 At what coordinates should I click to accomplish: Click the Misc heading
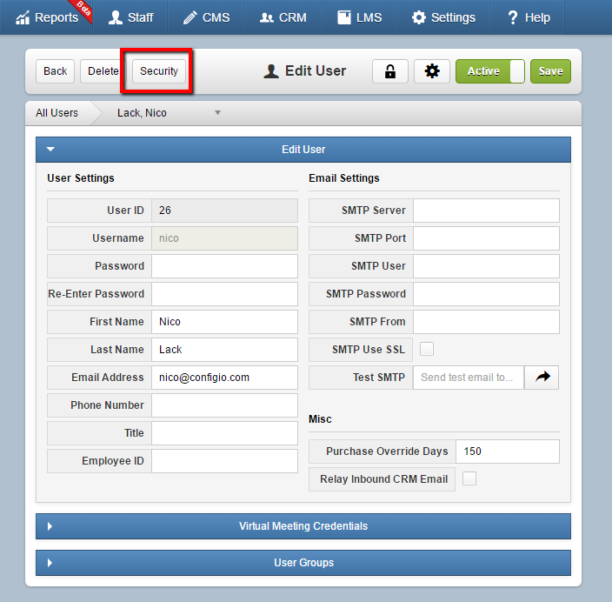[x=320, y=419]
